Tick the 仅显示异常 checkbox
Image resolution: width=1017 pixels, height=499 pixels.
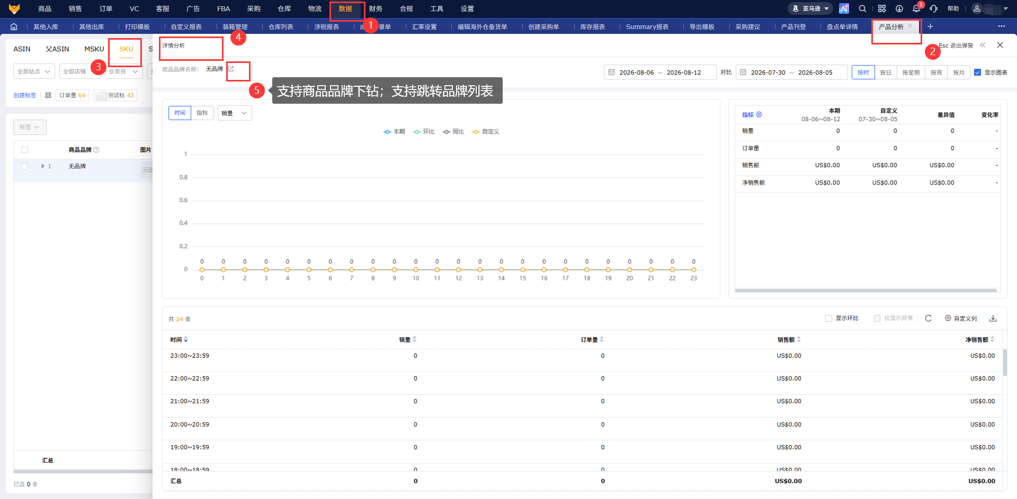pyautogui.click(x=877, y=318)
